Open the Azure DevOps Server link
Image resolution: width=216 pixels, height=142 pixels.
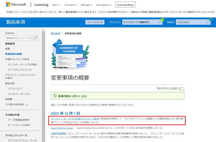[62, 128]
